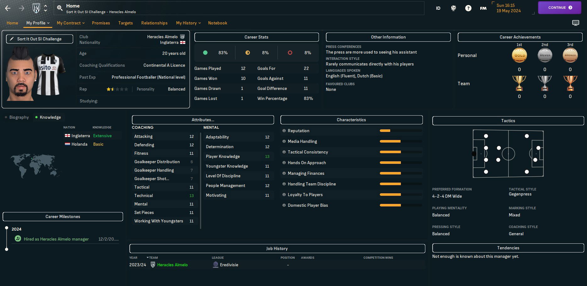The height and width of the screenshot is (286, 587).
Task: Click the Inglaterra knowledge row
Action: [92, 136]
